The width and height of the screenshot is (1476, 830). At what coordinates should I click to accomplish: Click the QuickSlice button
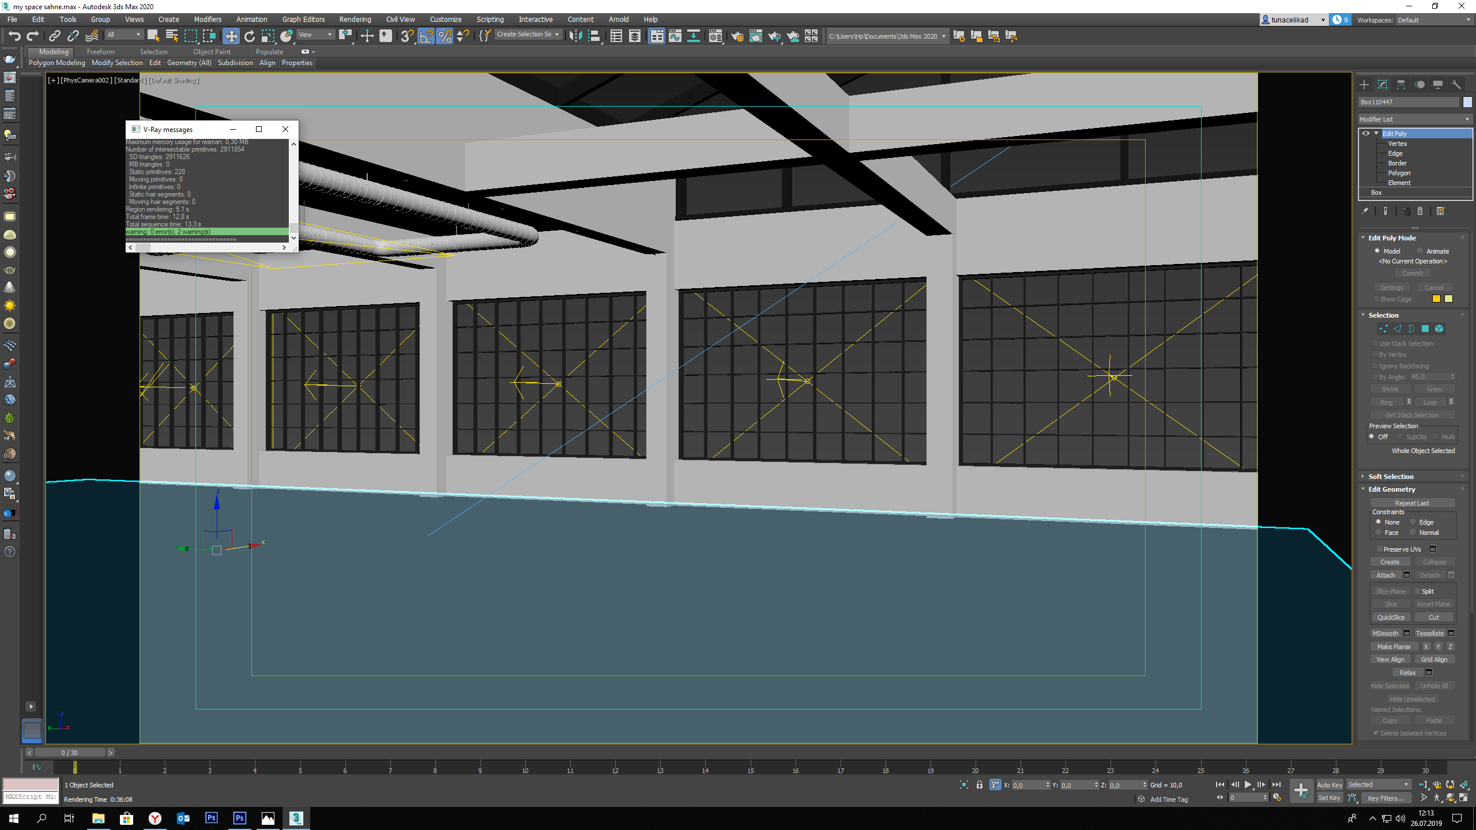coord(1390,617)
